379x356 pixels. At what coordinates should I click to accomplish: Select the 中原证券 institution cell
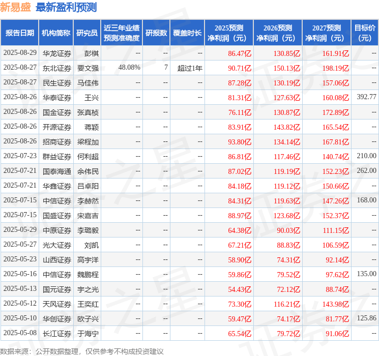[57, 230]
